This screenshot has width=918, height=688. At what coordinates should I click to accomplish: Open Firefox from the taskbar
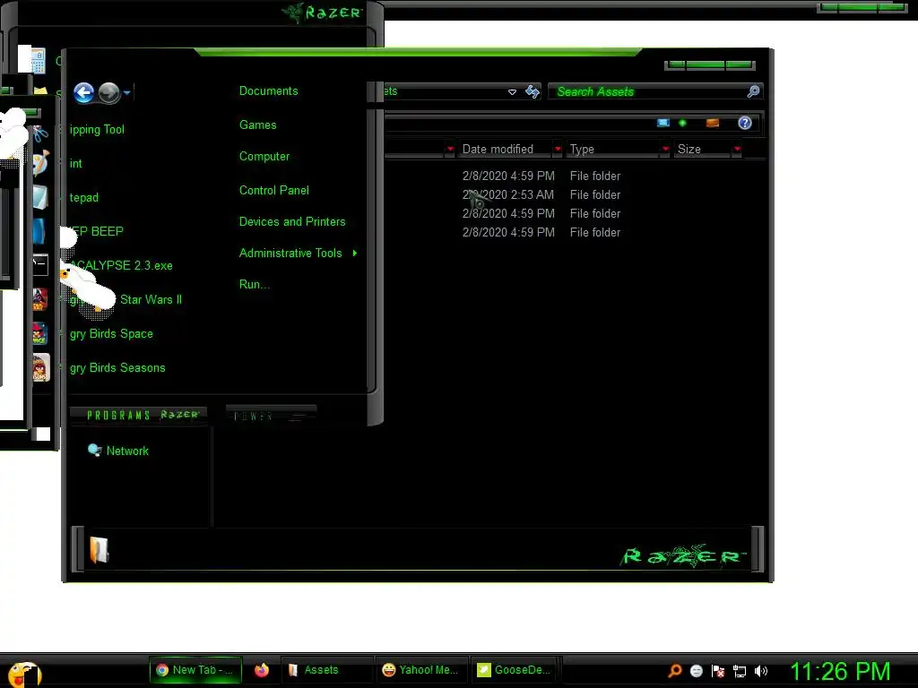pyautogui.click(x=262, y=670)
